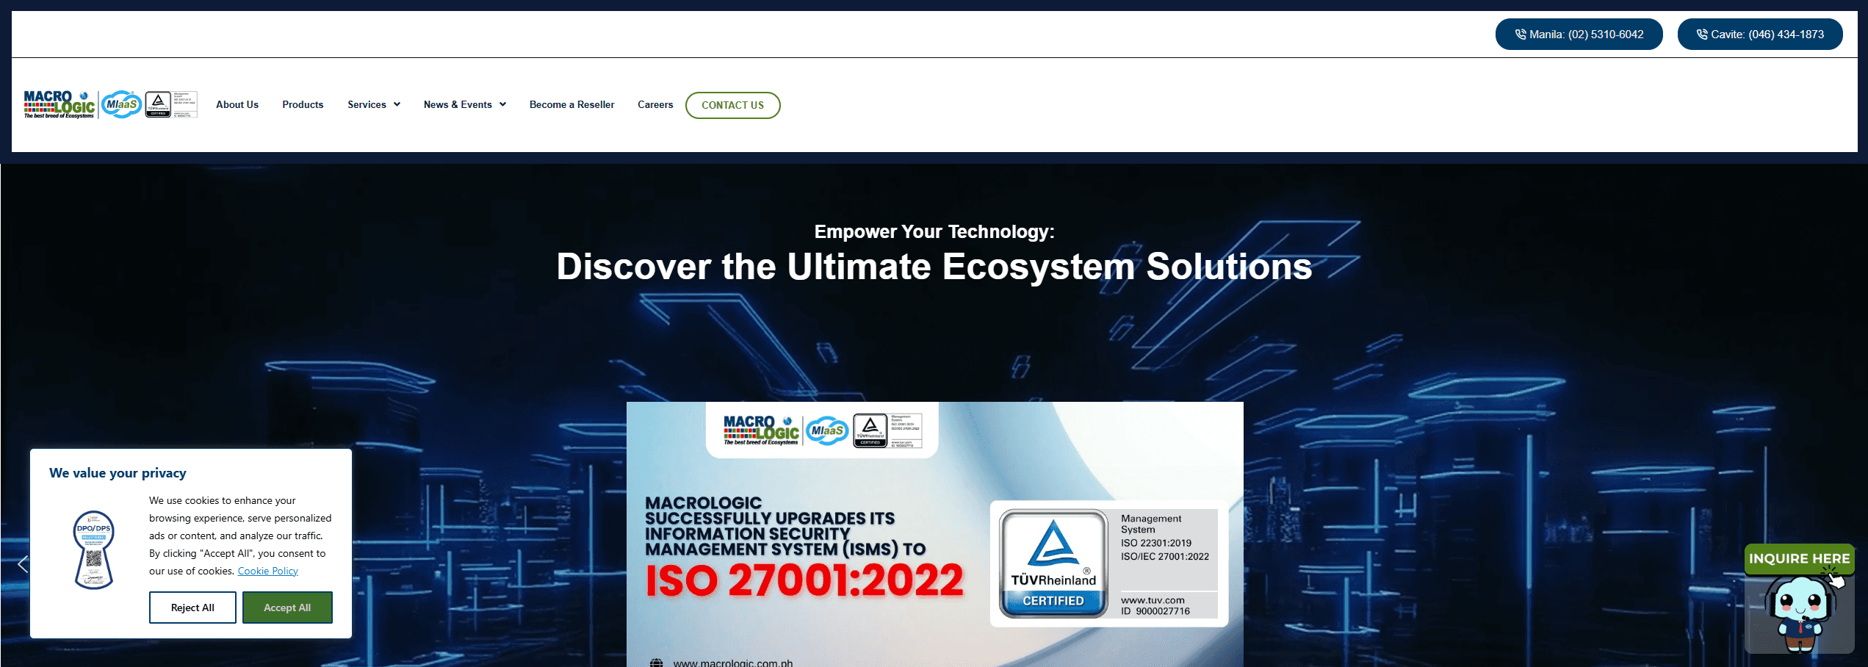Open the Cookie Policy link
Viewport: 1868px width, 667px height.
click(267, 571)
